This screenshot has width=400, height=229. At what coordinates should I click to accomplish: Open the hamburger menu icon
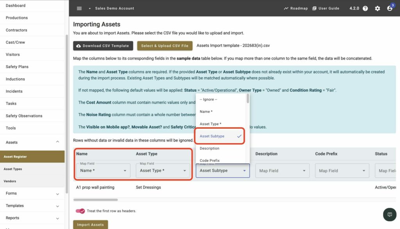pos(79,9)
